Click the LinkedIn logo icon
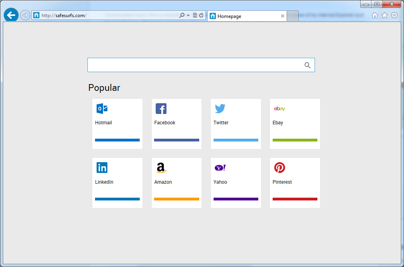 click(x=102, y=168)
